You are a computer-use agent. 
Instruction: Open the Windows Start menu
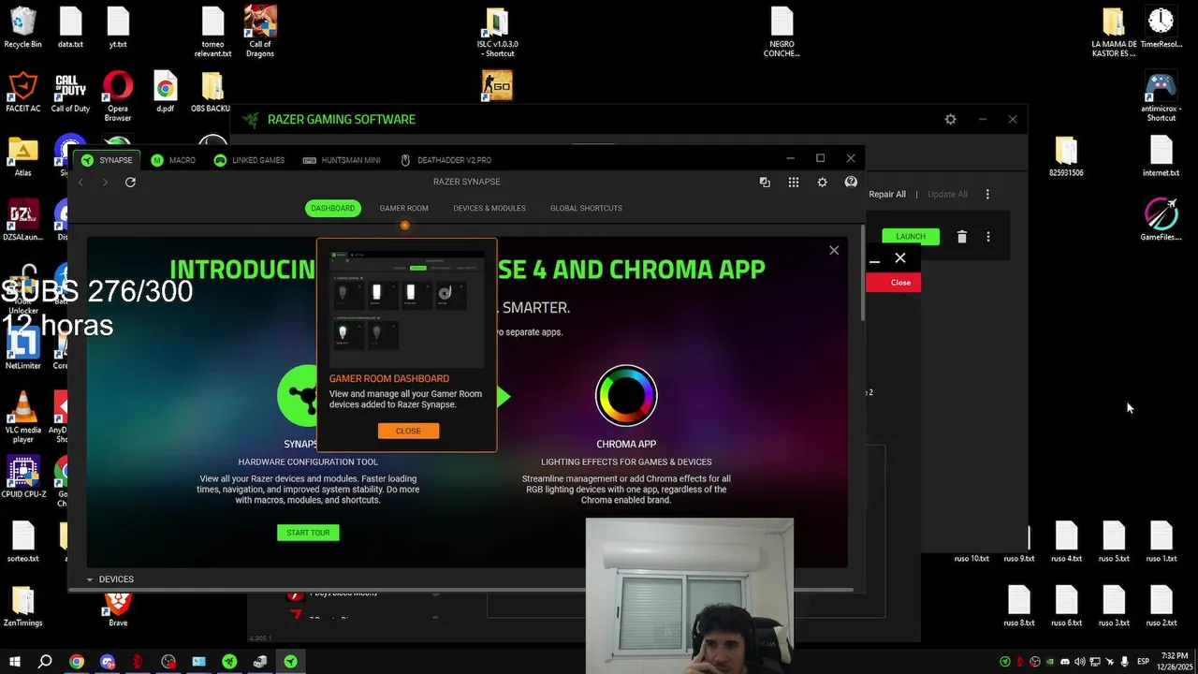click(15, 662)
